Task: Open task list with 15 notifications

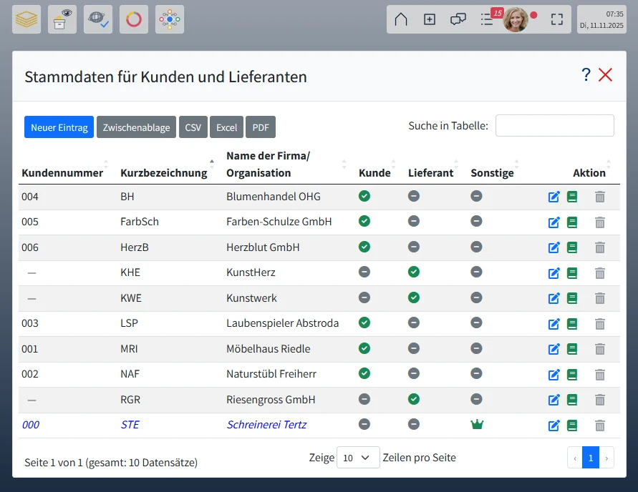Action: [x=488, y=19]
